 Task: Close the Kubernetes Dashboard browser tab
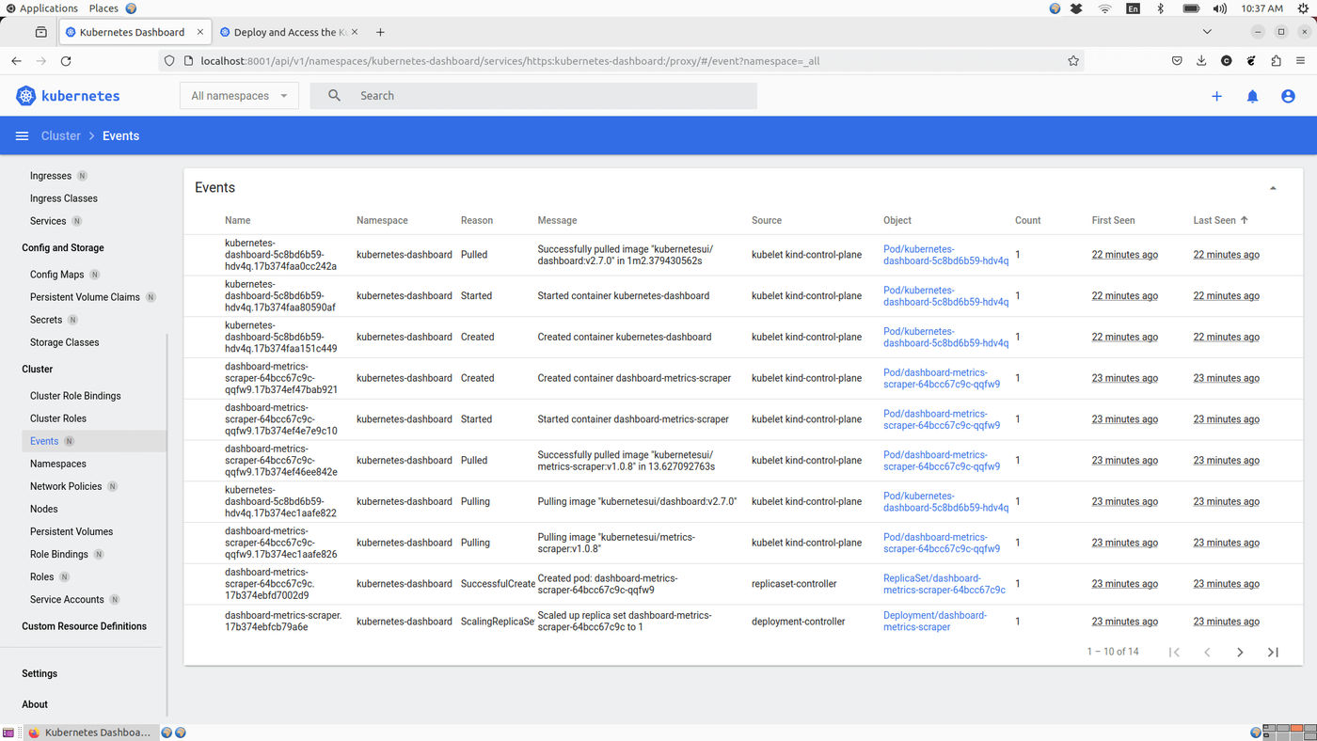click(200, 32)
